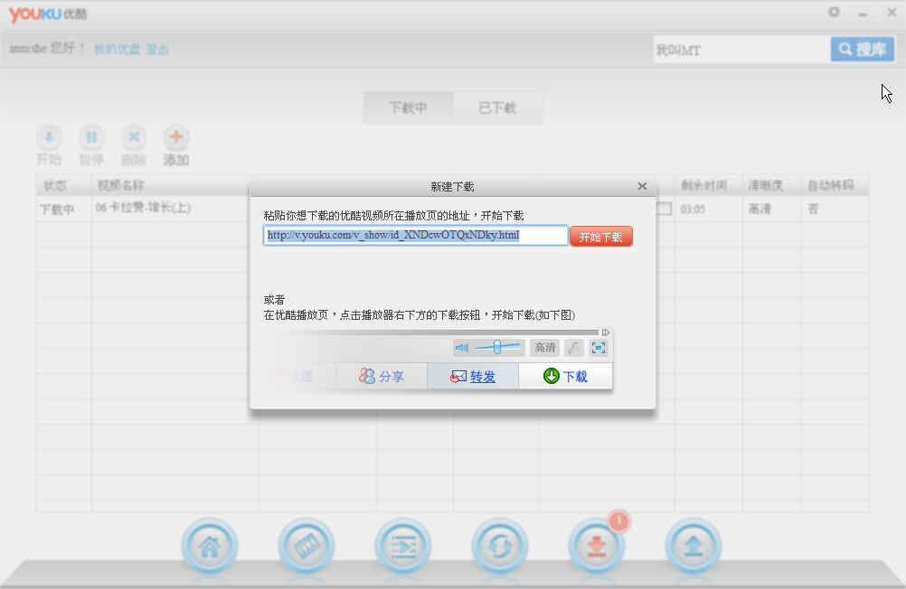Click the HD (高清) quality button in illustration
The height and width of the screenshot is (589, 906).
click(x=545, y=348)
